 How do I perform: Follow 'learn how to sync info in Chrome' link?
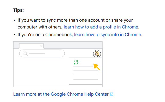(x=108, y=34)
